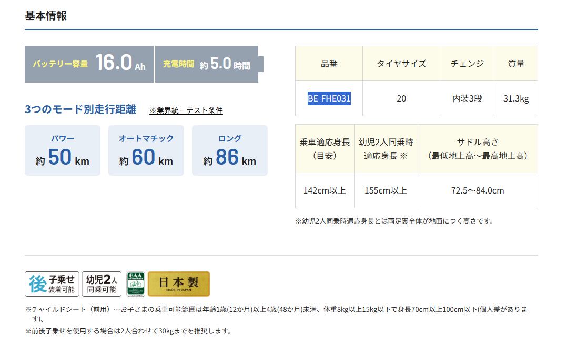This screenshot has height=355, width=567.
Task: Click the BAA bicycle safety mark icon
Action: (x=135, y=284)
